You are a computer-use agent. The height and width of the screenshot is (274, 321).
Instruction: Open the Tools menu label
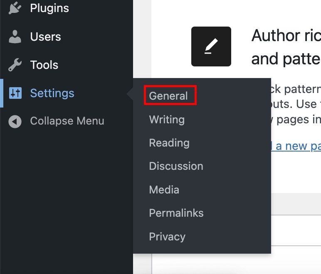click(44, 65)
